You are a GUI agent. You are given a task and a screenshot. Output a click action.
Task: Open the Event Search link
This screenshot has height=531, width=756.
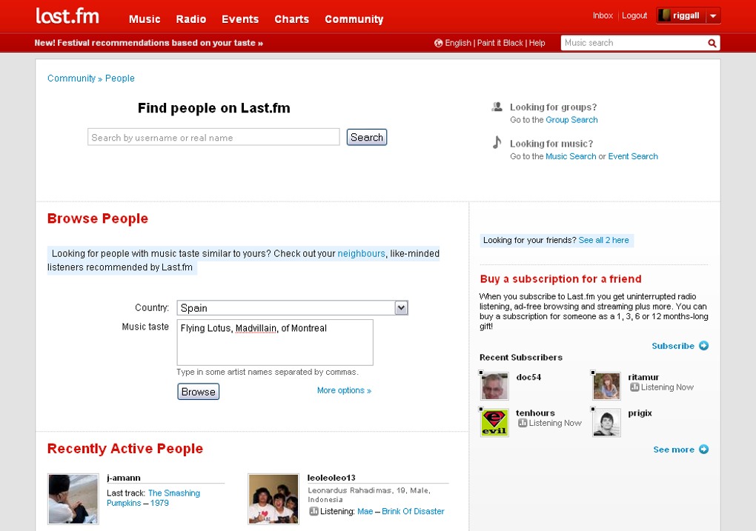tap(633, 156)
